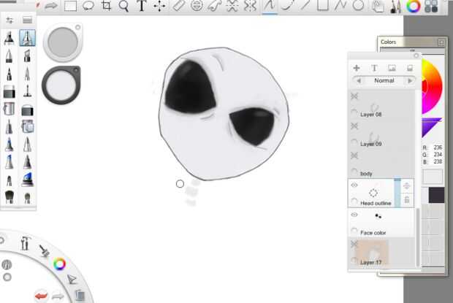The height and width of the screenshot is (303, 453).
Task: Click next blend mode arrow
Action: [x=410, y=81]
